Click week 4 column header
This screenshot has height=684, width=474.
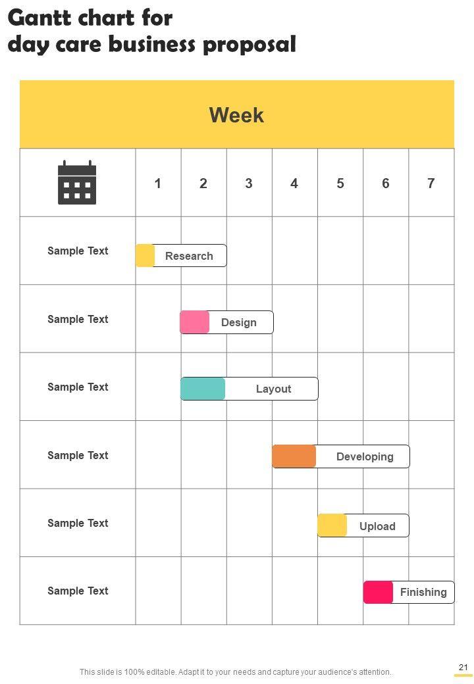pyautogui.click(x=294, y=183)
